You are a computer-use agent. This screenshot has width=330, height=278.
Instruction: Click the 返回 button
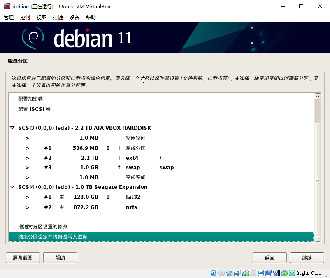coord(270,257)
